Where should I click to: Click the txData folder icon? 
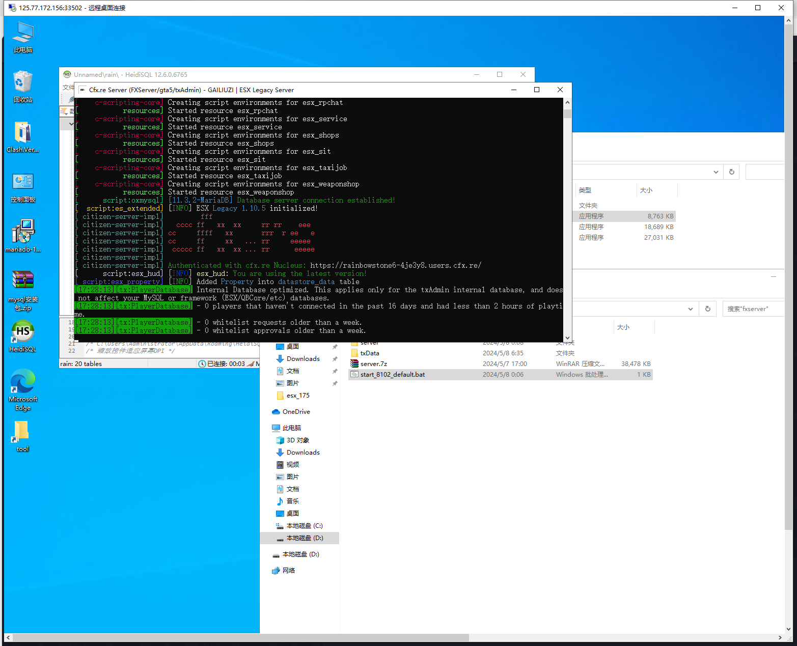354,353
